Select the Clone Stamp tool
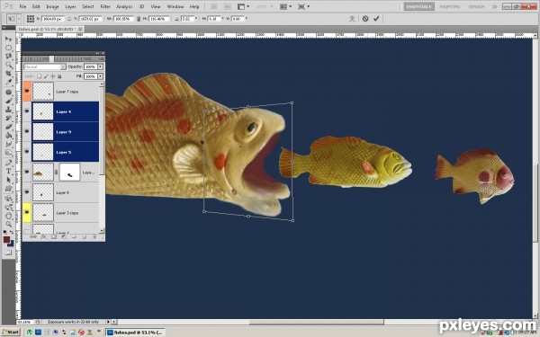 [8, 110]
